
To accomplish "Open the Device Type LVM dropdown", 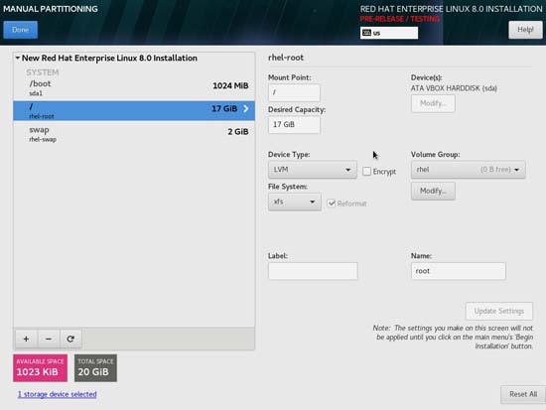I will pyautogui.click(x=313, y=170).
